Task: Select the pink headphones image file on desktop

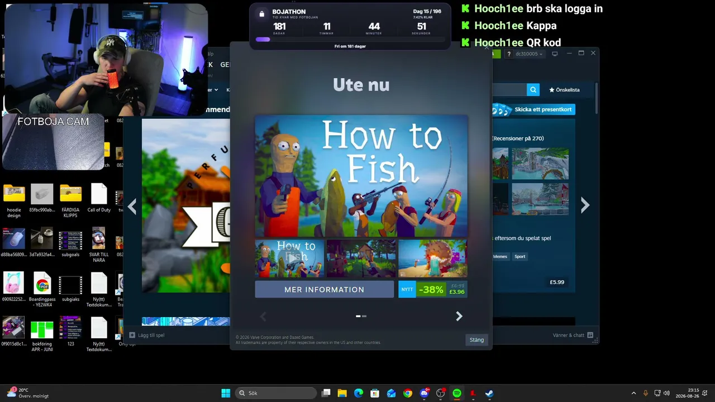Action: pos(14,288)
